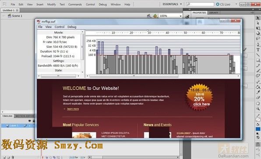This screenshot has height=159, width=261.
Task: Select the Paint Bucket tool
Action: click(258, 87)
